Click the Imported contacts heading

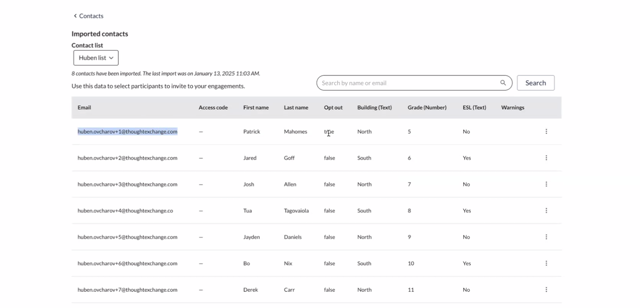[100, 34]
